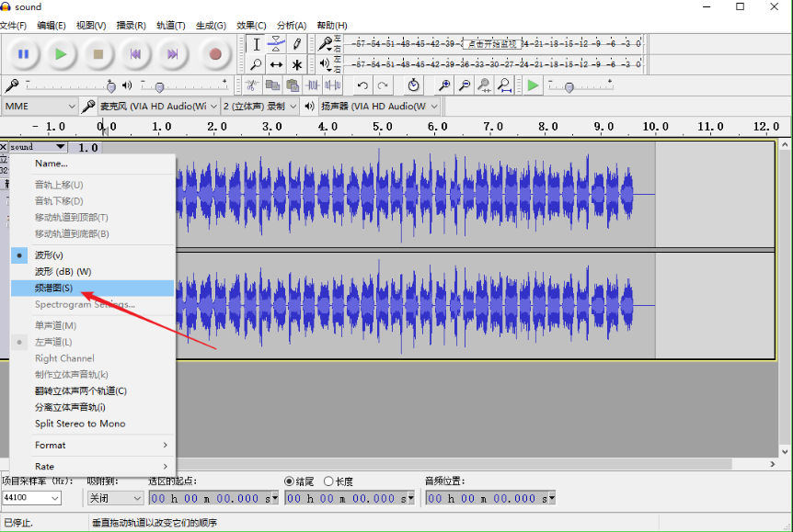Skip to end of track
This screenshot has width=793, height=532.
[x=172, y=54]
